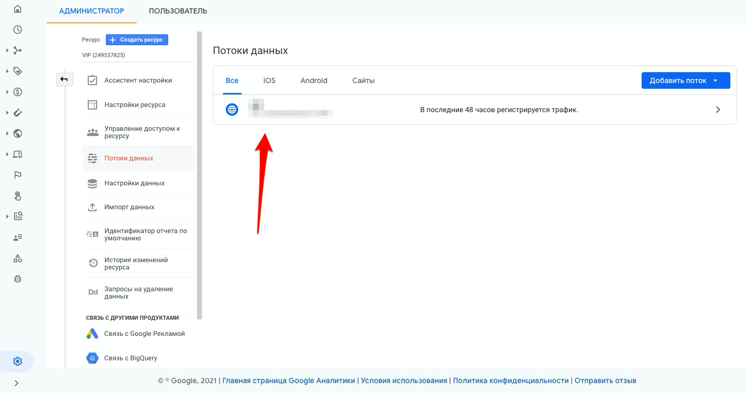Open the Custom definitions shapes icon
This screenshot has width=747, height=393.
click(x=18, y=258)
